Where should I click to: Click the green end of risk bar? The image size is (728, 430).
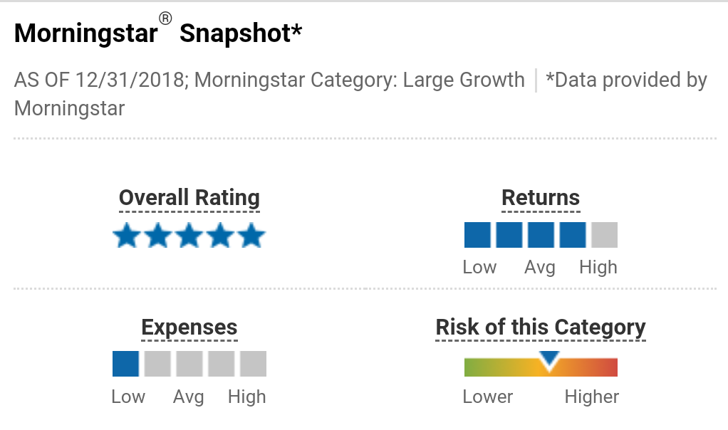click(472, 367)
